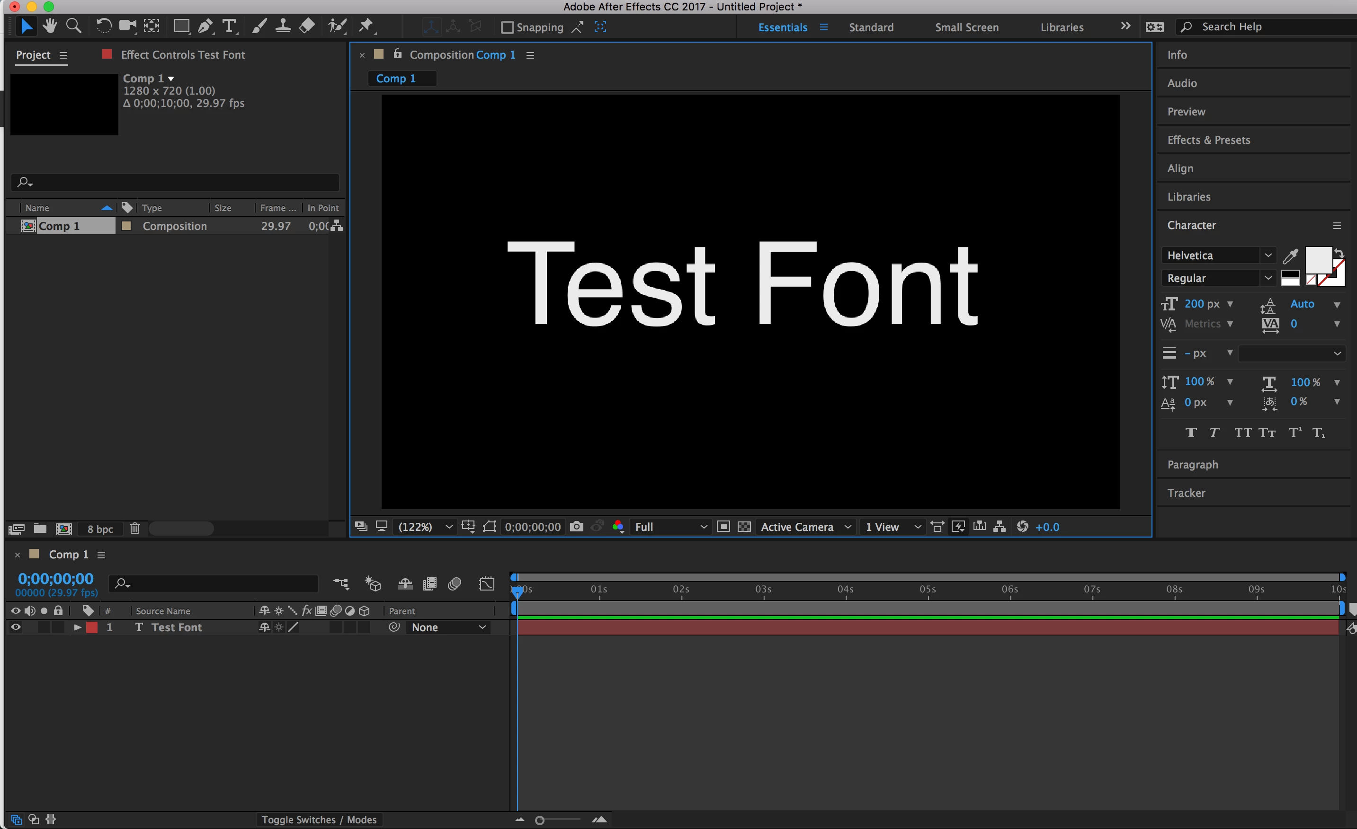
Task: Expand the Test Font layer properties
Action: click(78, 627)
